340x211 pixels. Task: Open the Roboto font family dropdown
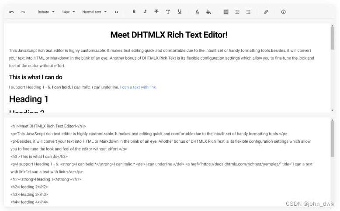(46, 12)
